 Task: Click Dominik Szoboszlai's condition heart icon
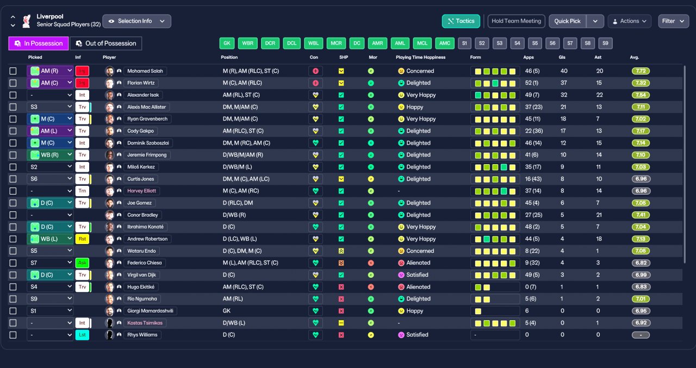(x=315, y=142)
